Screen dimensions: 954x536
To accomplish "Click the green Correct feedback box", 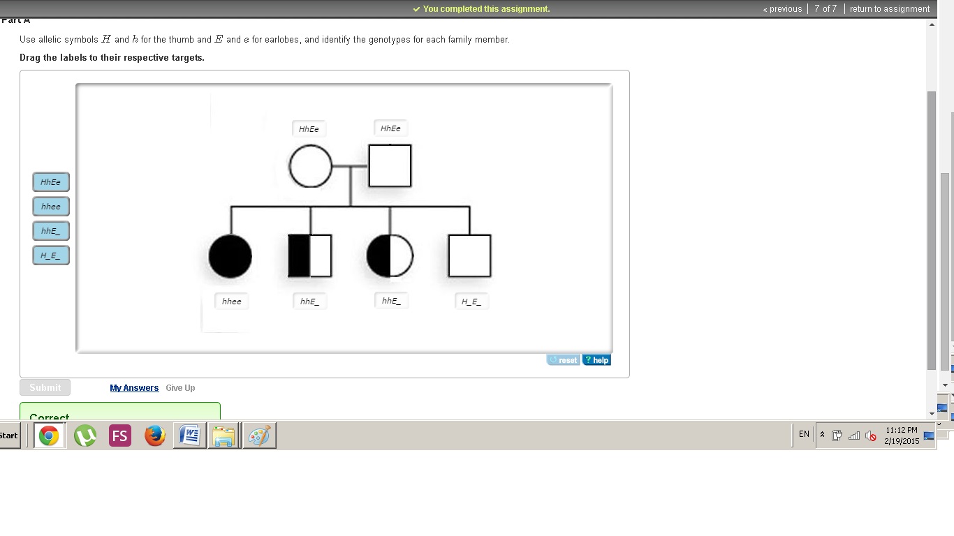I will click(x=120, y=411).
